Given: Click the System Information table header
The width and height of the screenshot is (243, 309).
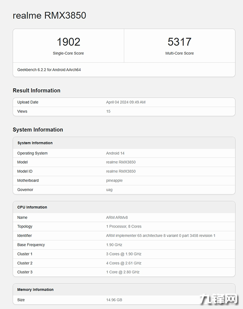Looking at the screenshot, I should [35, 143].
